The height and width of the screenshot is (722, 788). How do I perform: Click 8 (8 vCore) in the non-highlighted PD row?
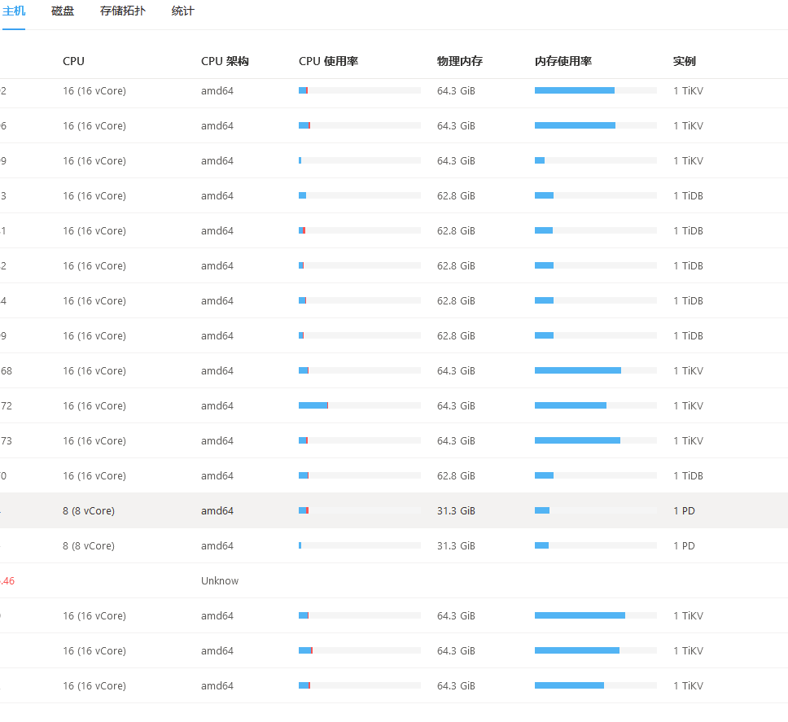pyautogui.click(x=89, y=545)
